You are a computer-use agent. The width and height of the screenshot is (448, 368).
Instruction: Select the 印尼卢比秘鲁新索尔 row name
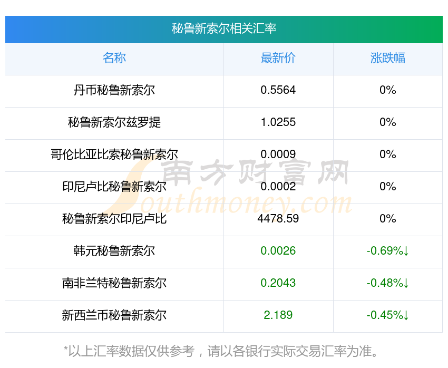tap(114, 187)
